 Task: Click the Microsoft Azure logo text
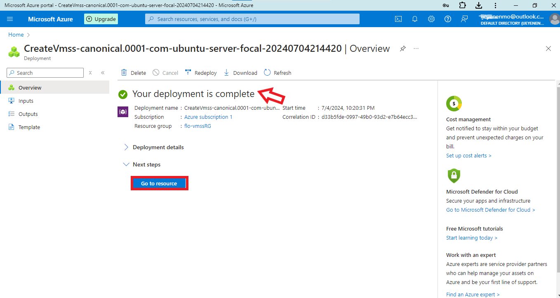click(50, 19)
